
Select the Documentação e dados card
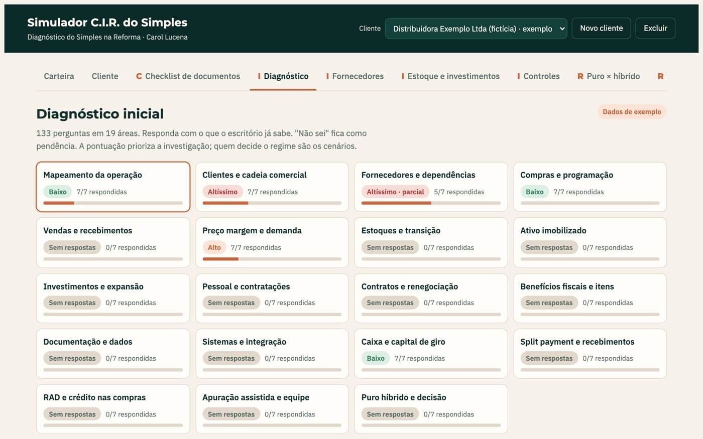click(x=113, y=353)
